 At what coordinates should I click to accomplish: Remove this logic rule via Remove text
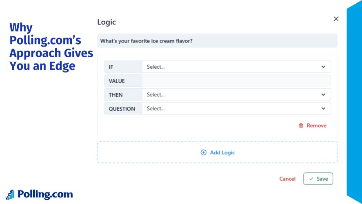click(x=317, y=126)
